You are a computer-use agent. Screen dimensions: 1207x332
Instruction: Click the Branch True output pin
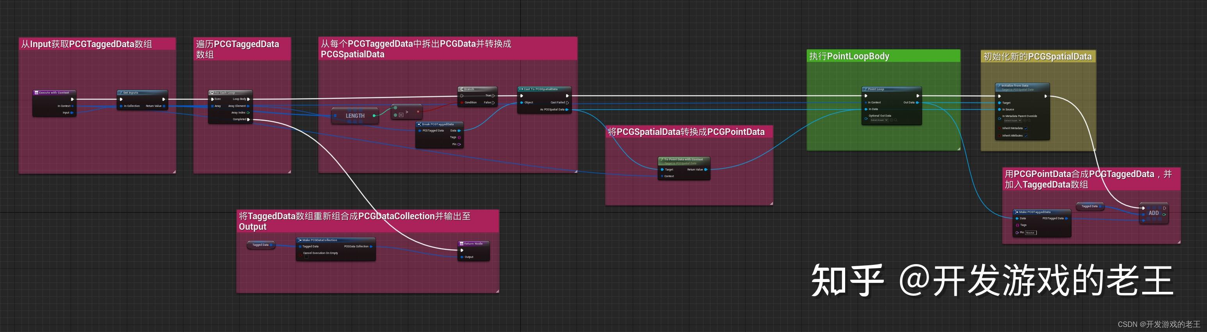coord(493,96)
